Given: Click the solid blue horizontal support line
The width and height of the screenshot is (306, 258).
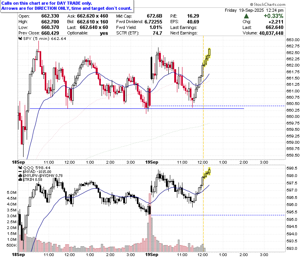Looking at the screenshot, I should [137, 109].
